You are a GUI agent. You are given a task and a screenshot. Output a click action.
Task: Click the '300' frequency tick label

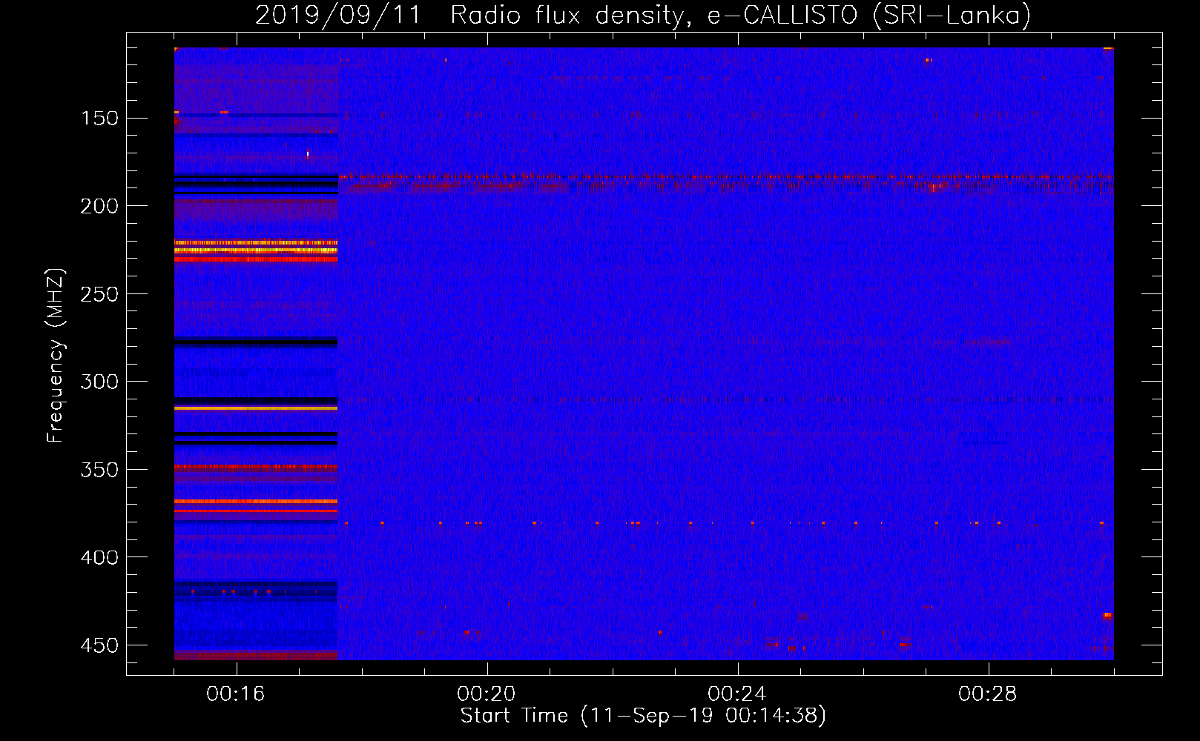(99, 382)
